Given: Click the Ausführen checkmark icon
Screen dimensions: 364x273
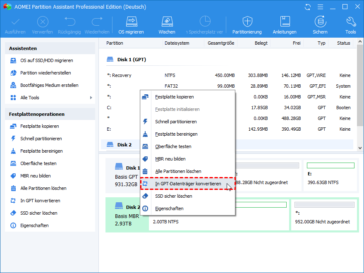Looking at the screenshot, I should click(15, 22).
